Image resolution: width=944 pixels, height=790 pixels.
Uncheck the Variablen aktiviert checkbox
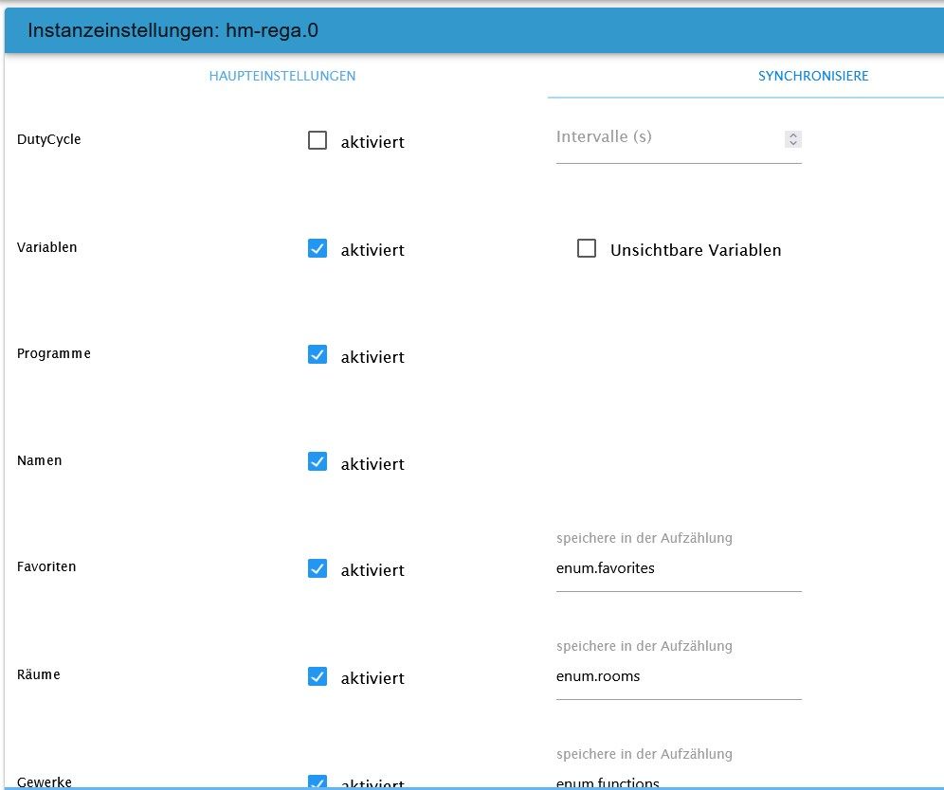(x=318, y=248)
